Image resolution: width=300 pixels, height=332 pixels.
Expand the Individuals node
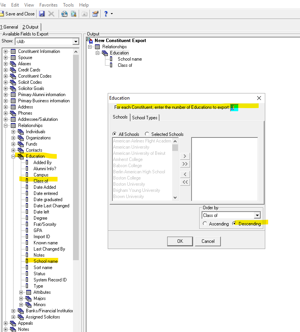(14, 132)
